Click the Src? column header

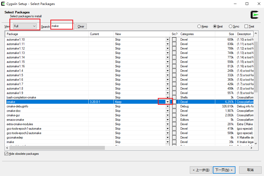[x=174, y=34]
